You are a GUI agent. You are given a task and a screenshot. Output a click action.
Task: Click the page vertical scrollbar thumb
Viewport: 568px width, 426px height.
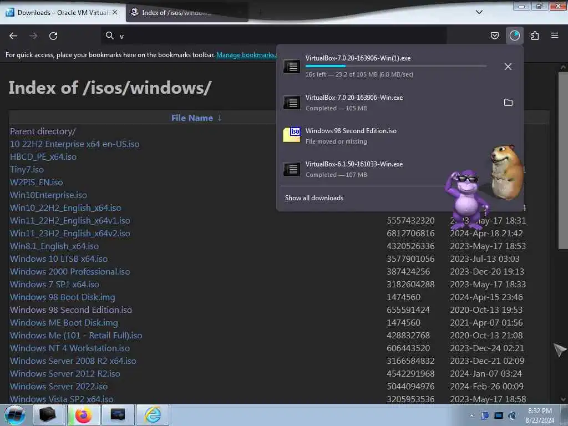(x=563, y=160)
